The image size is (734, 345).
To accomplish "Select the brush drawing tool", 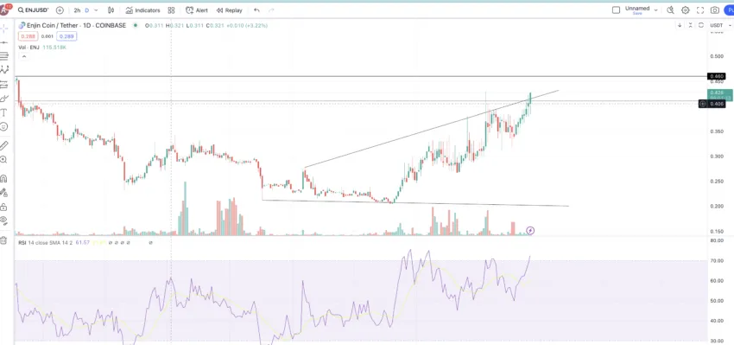I will (4, 99).
